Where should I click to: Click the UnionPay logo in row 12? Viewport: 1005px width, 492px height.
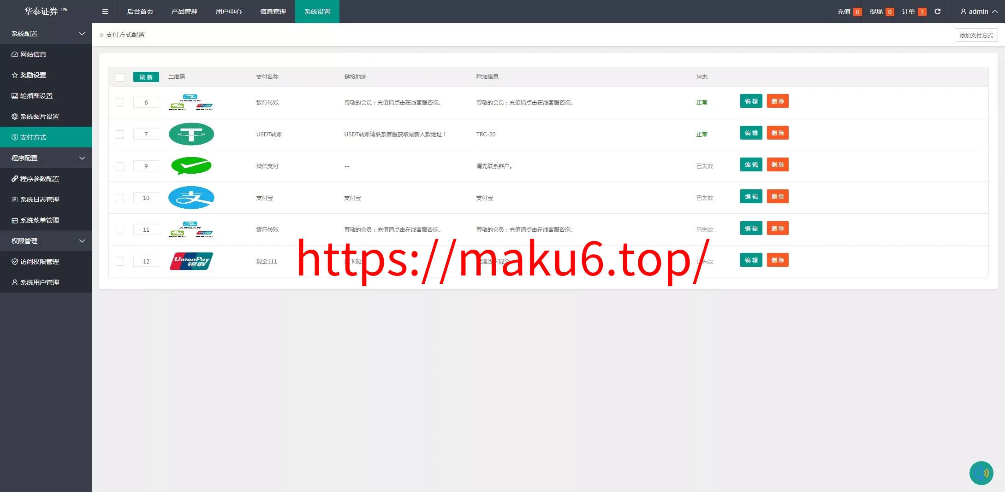pos(191,261)
